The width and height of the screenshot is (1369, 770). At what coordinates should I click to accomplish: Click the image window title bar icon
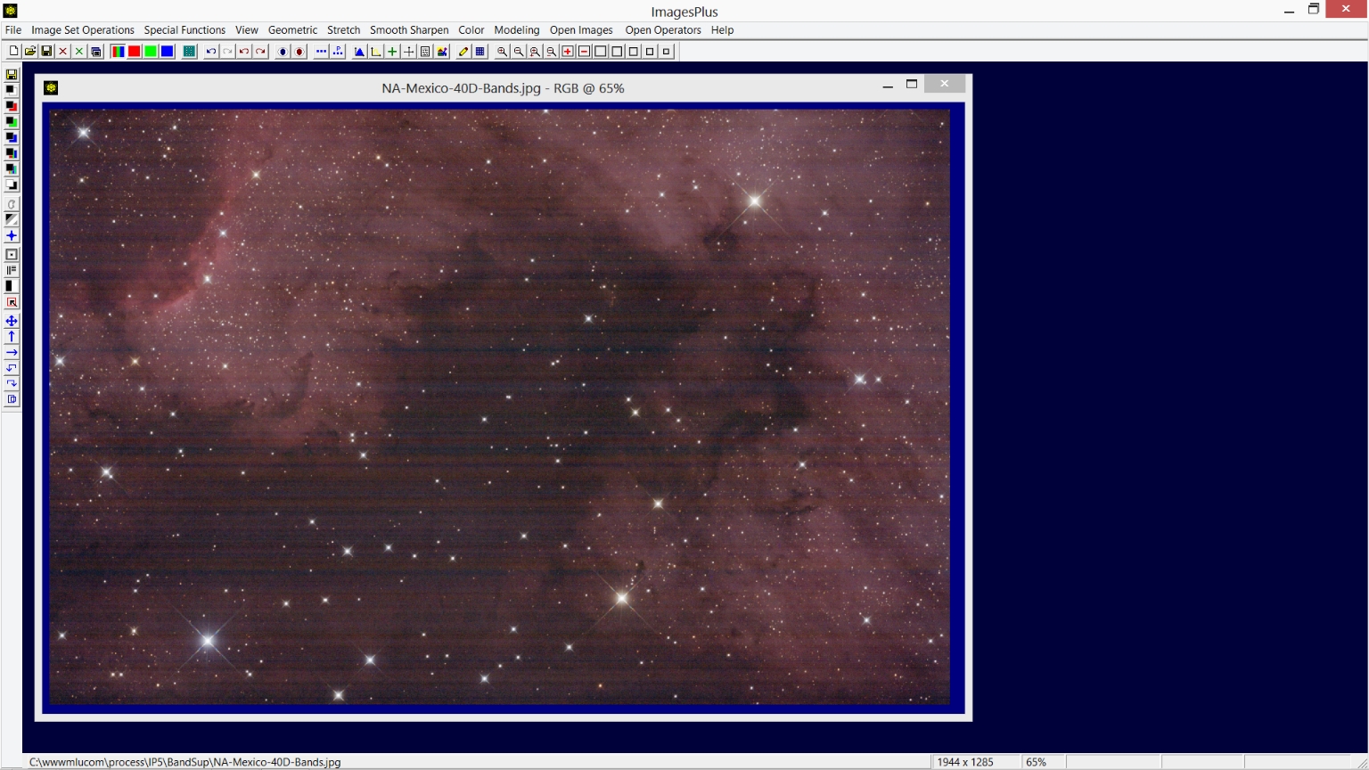52,87
